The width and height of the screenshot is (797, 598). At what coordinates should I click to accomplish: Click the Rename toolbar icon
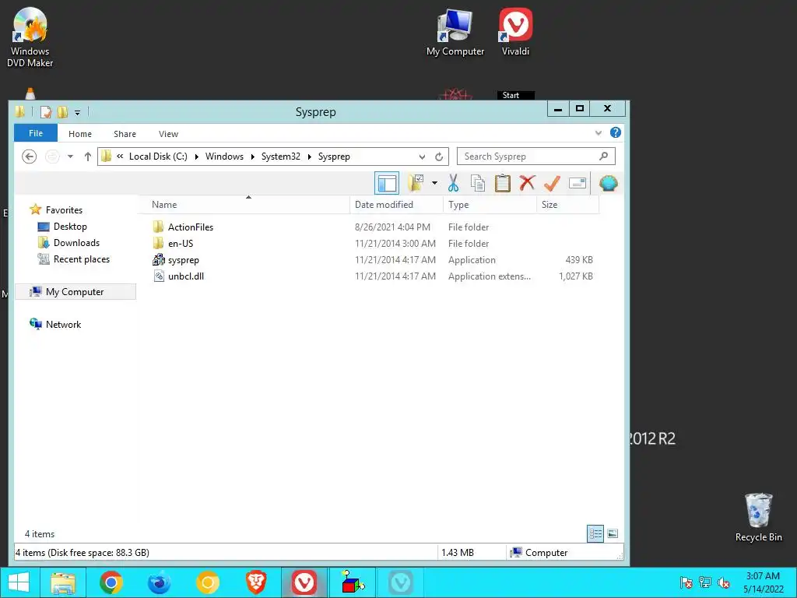pos(578,182)
